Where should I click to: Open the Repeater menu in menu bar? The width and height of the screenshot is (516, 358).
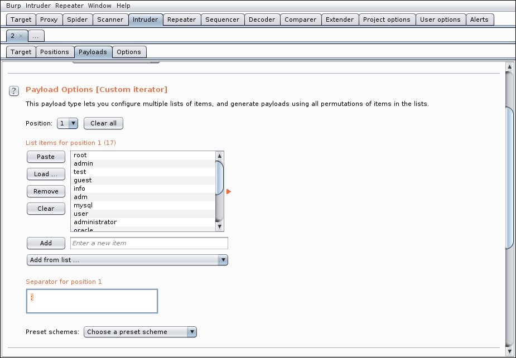pyautogui.click(x=69, y=6)
